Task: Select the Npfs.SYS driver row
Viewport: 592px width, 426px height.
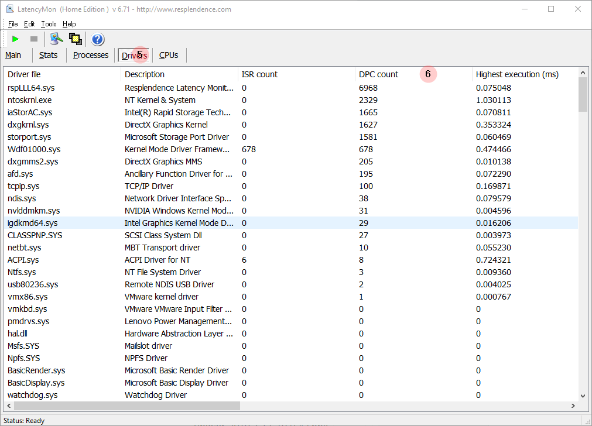Action: [290, 358]
